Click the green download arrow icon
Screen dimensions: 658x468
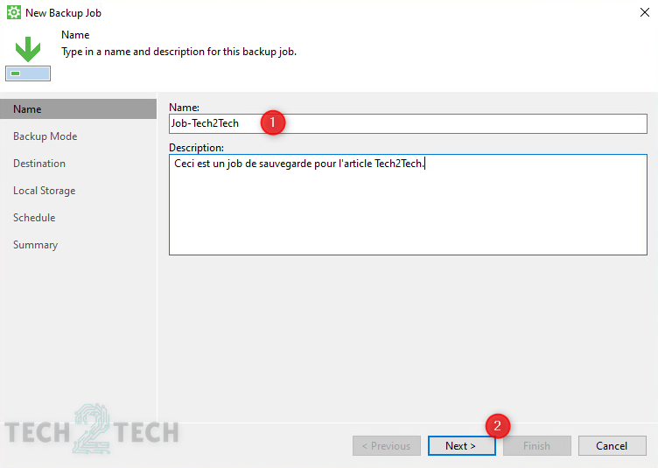[28, 48]
